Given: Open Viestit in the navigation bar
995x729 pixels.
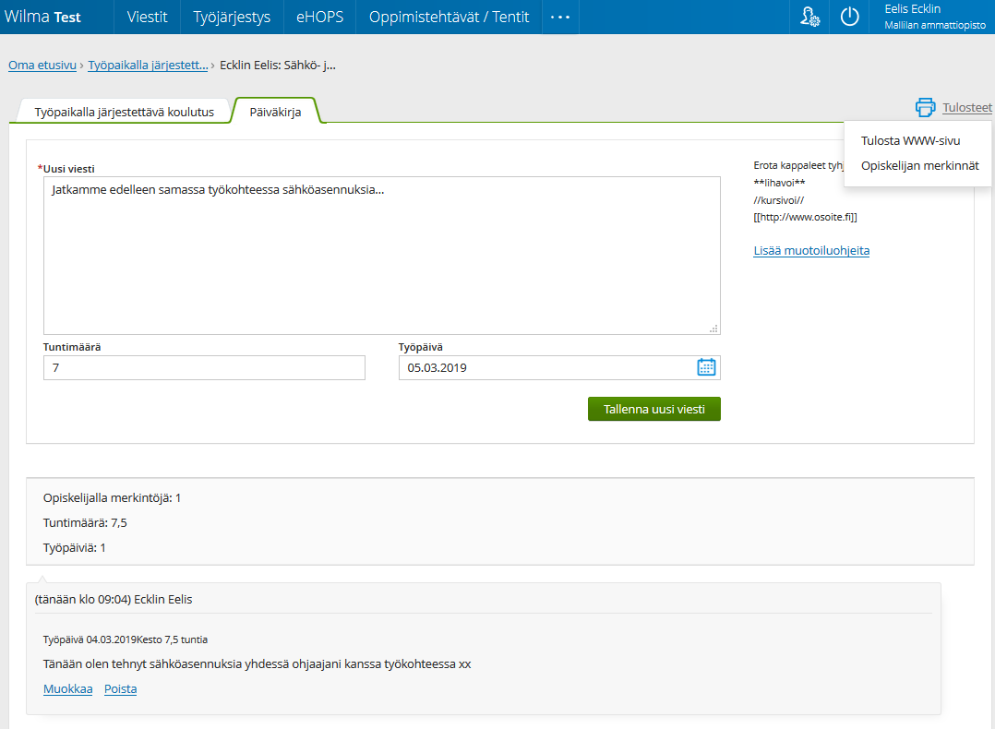Looking at the screenshot, I should point(147,18).
